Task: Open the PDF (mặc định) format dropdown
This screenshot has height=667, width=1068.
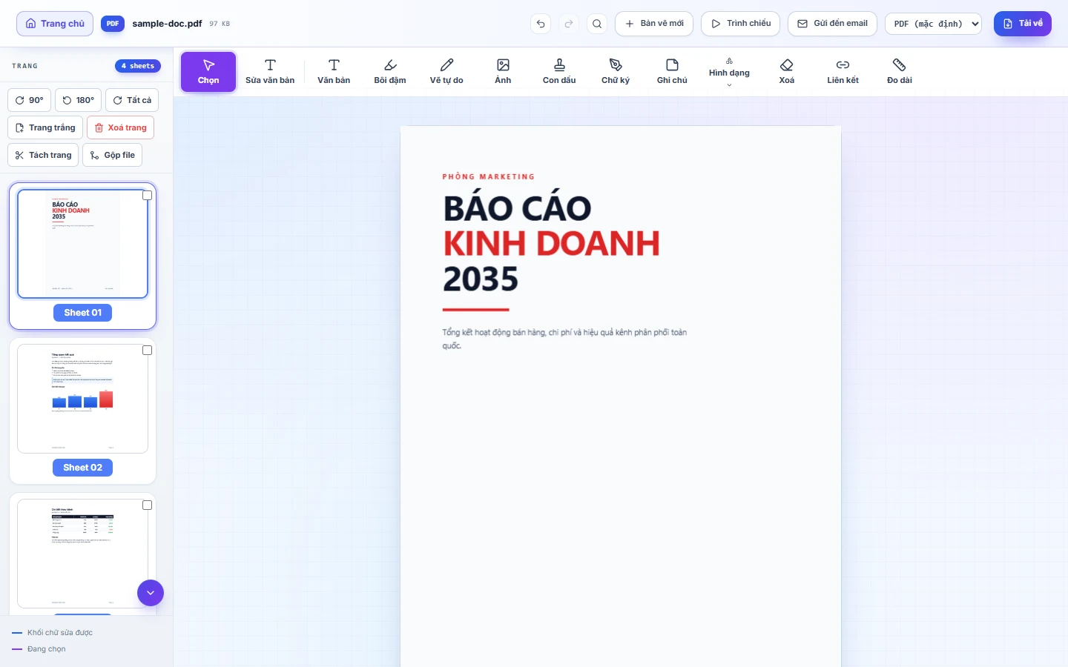Action: pyautogui.click(x=933, y=24)
